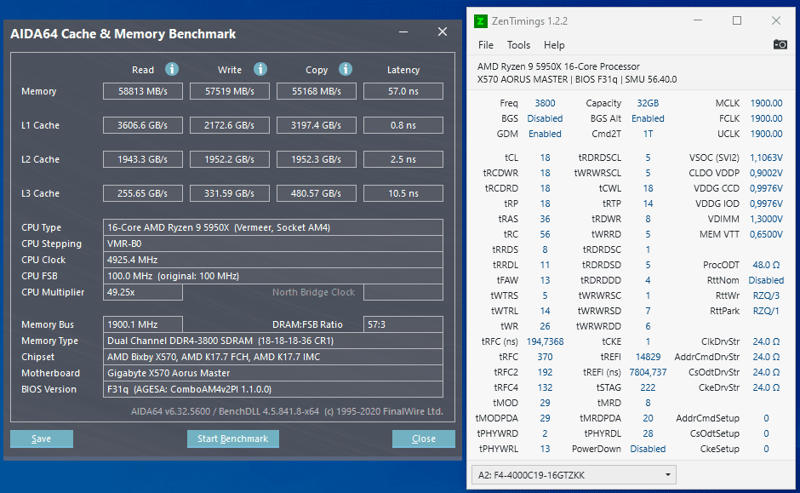Click the info icon next to Copy
The image size is (800, 493).
pyautogui.click(x=346, y=69)
